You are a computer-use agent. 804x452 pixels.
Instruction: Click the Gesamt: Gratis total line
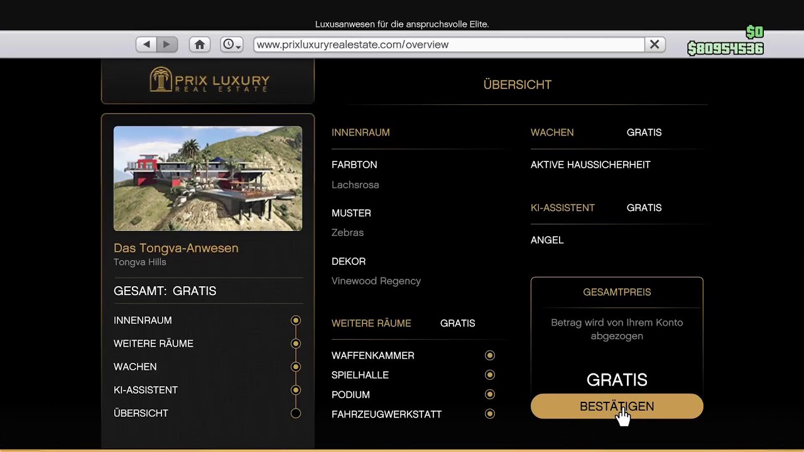click(165, 291)
